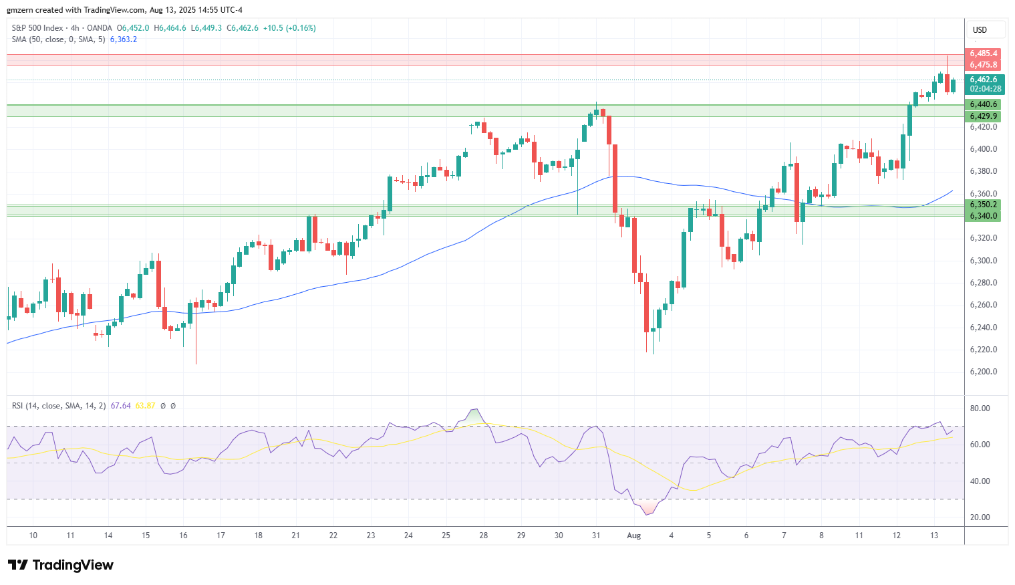Click date 17 on the time axis
This screenshot has width=1015, height=585.
pyautogui.click(x=221, y=536)
